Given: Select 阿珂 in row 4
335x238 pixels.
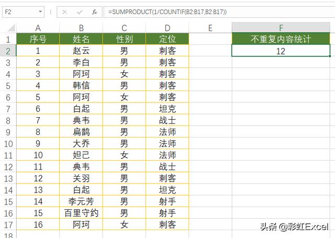Looking at the screenshot, I should click(x=81, y=74).
